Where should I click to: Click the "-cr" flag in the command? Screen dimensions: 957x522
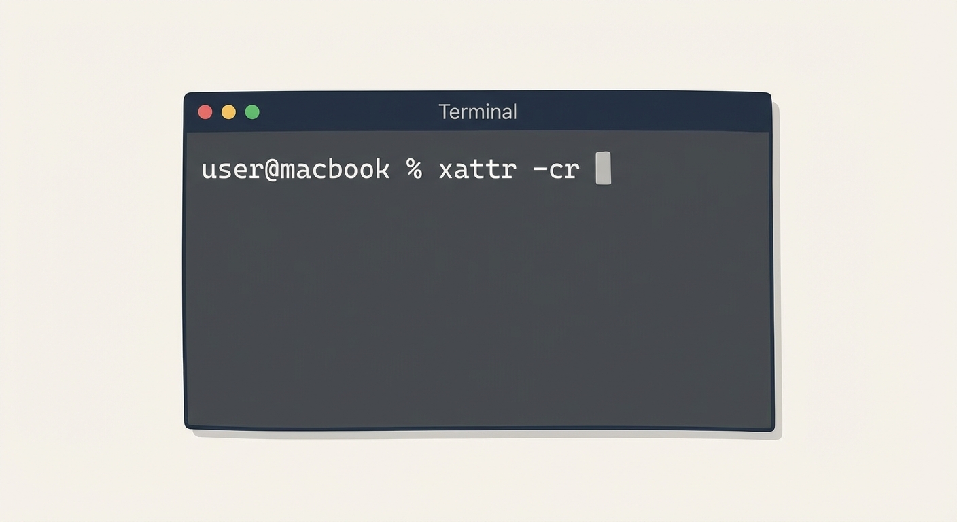click(556, 169)
